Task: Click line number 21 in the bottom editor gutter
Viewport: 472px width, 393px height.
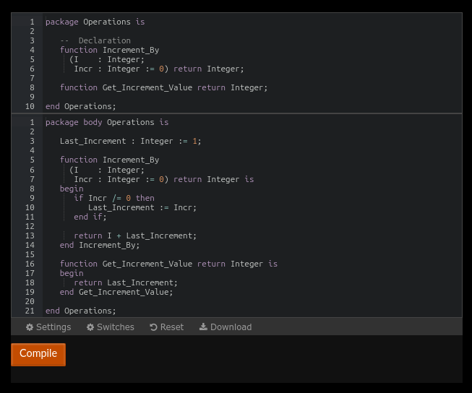Action: (30, 311)
